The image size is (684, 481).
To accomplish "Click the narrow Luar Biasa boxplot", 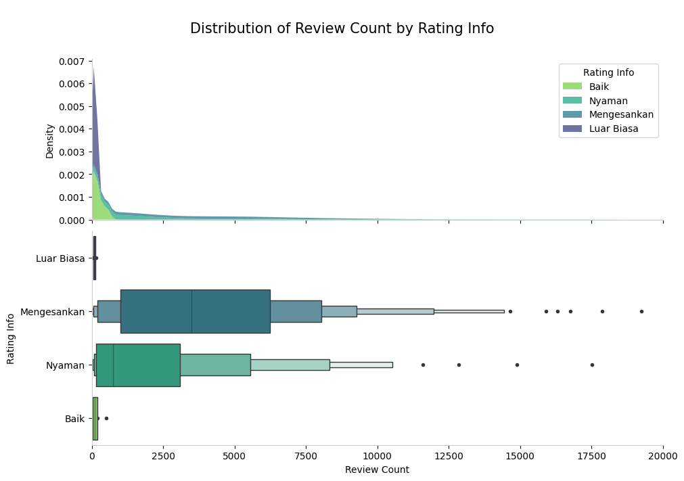I will pos(94,258).
